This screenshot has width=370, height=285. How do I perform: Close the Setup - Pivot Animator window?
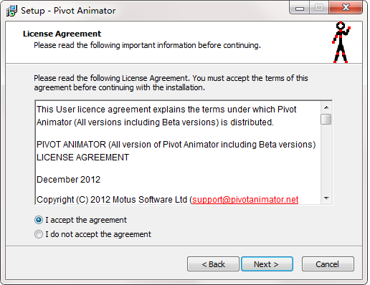coord(346,8)
